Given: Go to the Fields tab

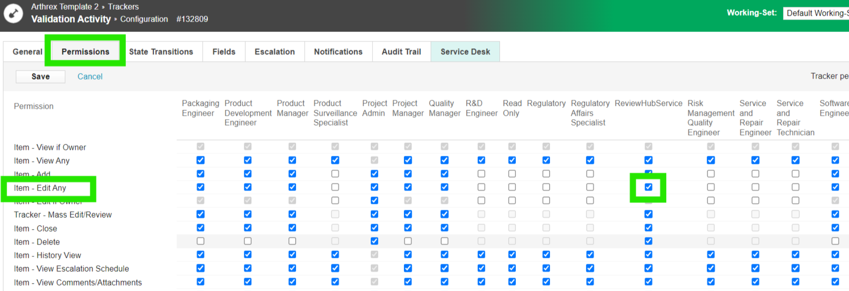Looking at the screenshot, I should click(224, 52).
